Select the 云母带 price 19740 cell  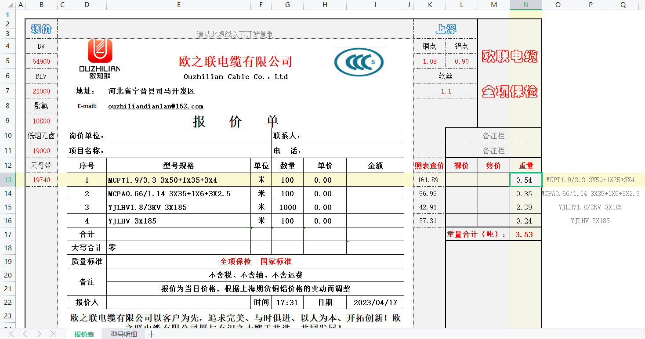pyautogui.click(x=41, y=180)
